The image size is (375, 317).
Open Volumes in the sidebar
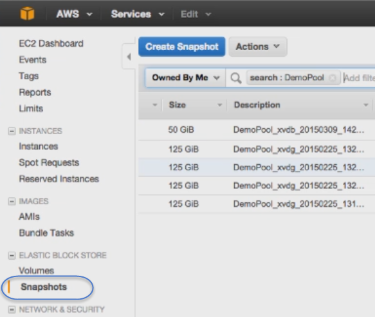click(x=37, y=271)
